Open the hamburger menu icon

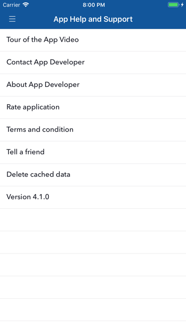point(12,19)
